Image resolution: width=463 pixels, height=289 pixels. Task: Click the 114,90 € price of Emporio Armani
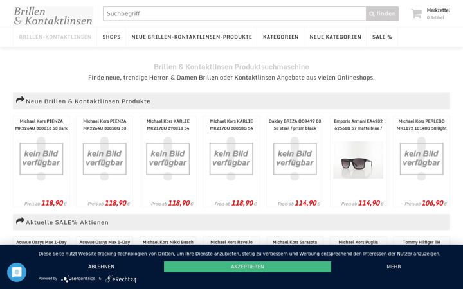click(x=370, y=203)
